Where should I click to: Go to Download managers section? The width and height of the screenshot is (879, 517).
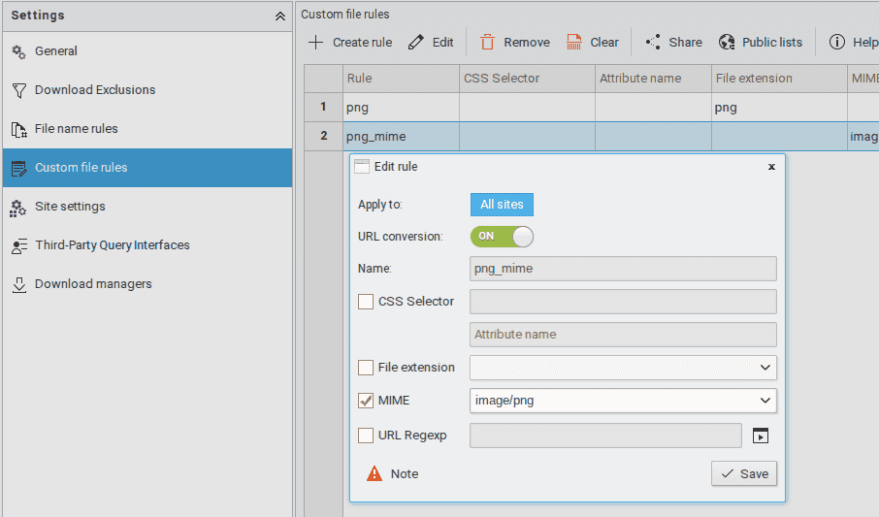(147, 284)
